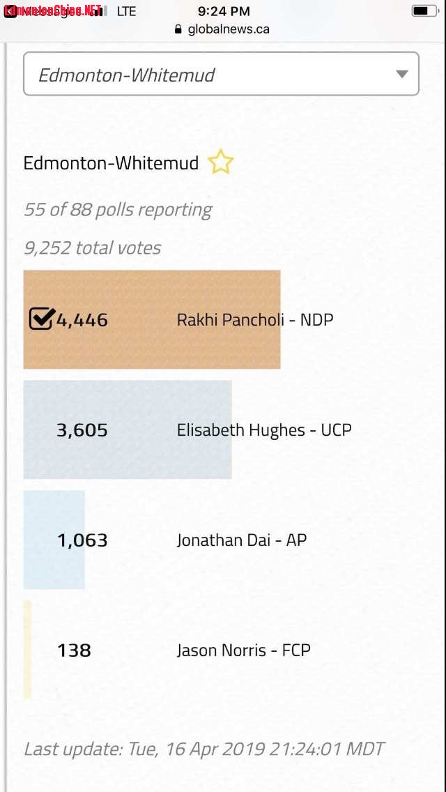This screenshot has height=792, width=446.
Task: Tap the globalnews.ca address bar
Action: [223, 29]
